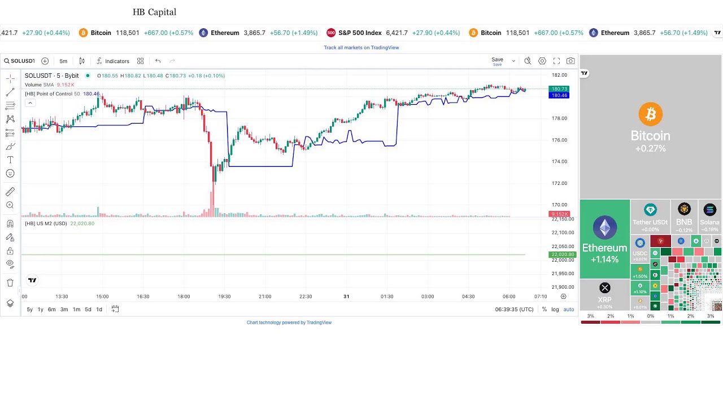This screenshot has height=406, width=723.
Task: Open chart settings hexagon icon
Action: (542, 61)
